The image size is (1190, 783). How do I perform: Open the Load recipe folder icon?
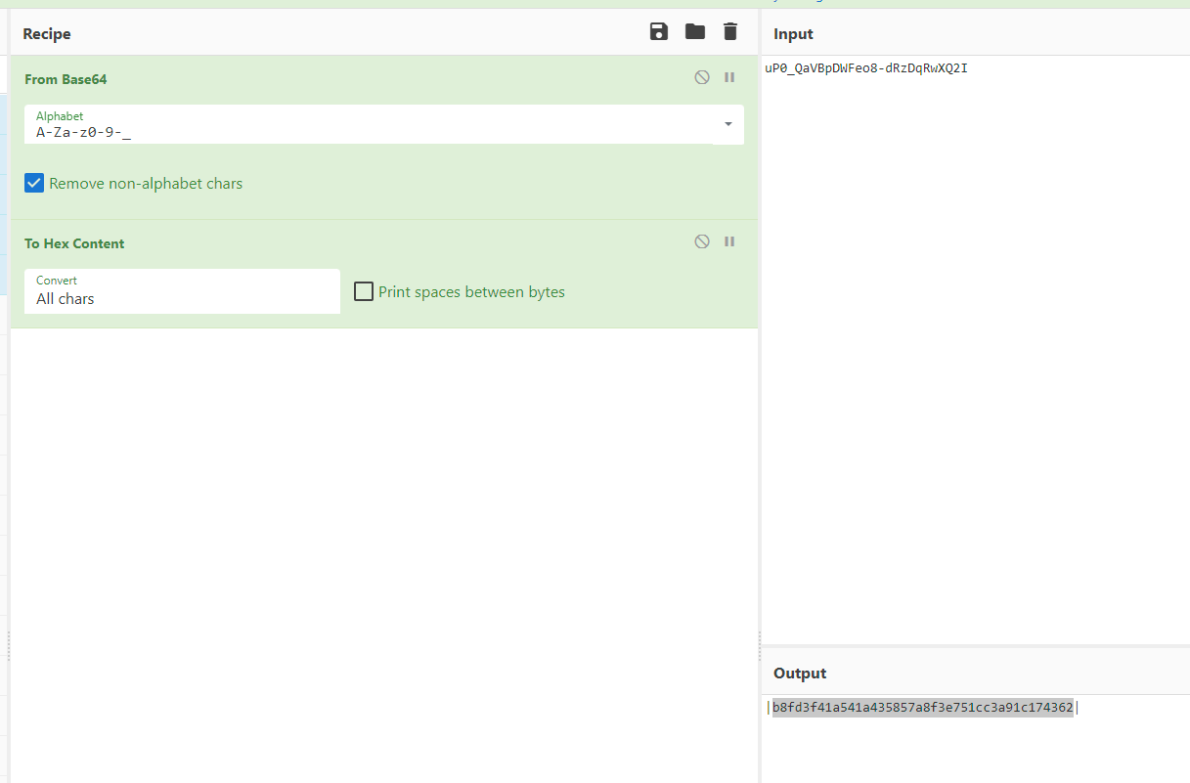(x=694, y=32)
